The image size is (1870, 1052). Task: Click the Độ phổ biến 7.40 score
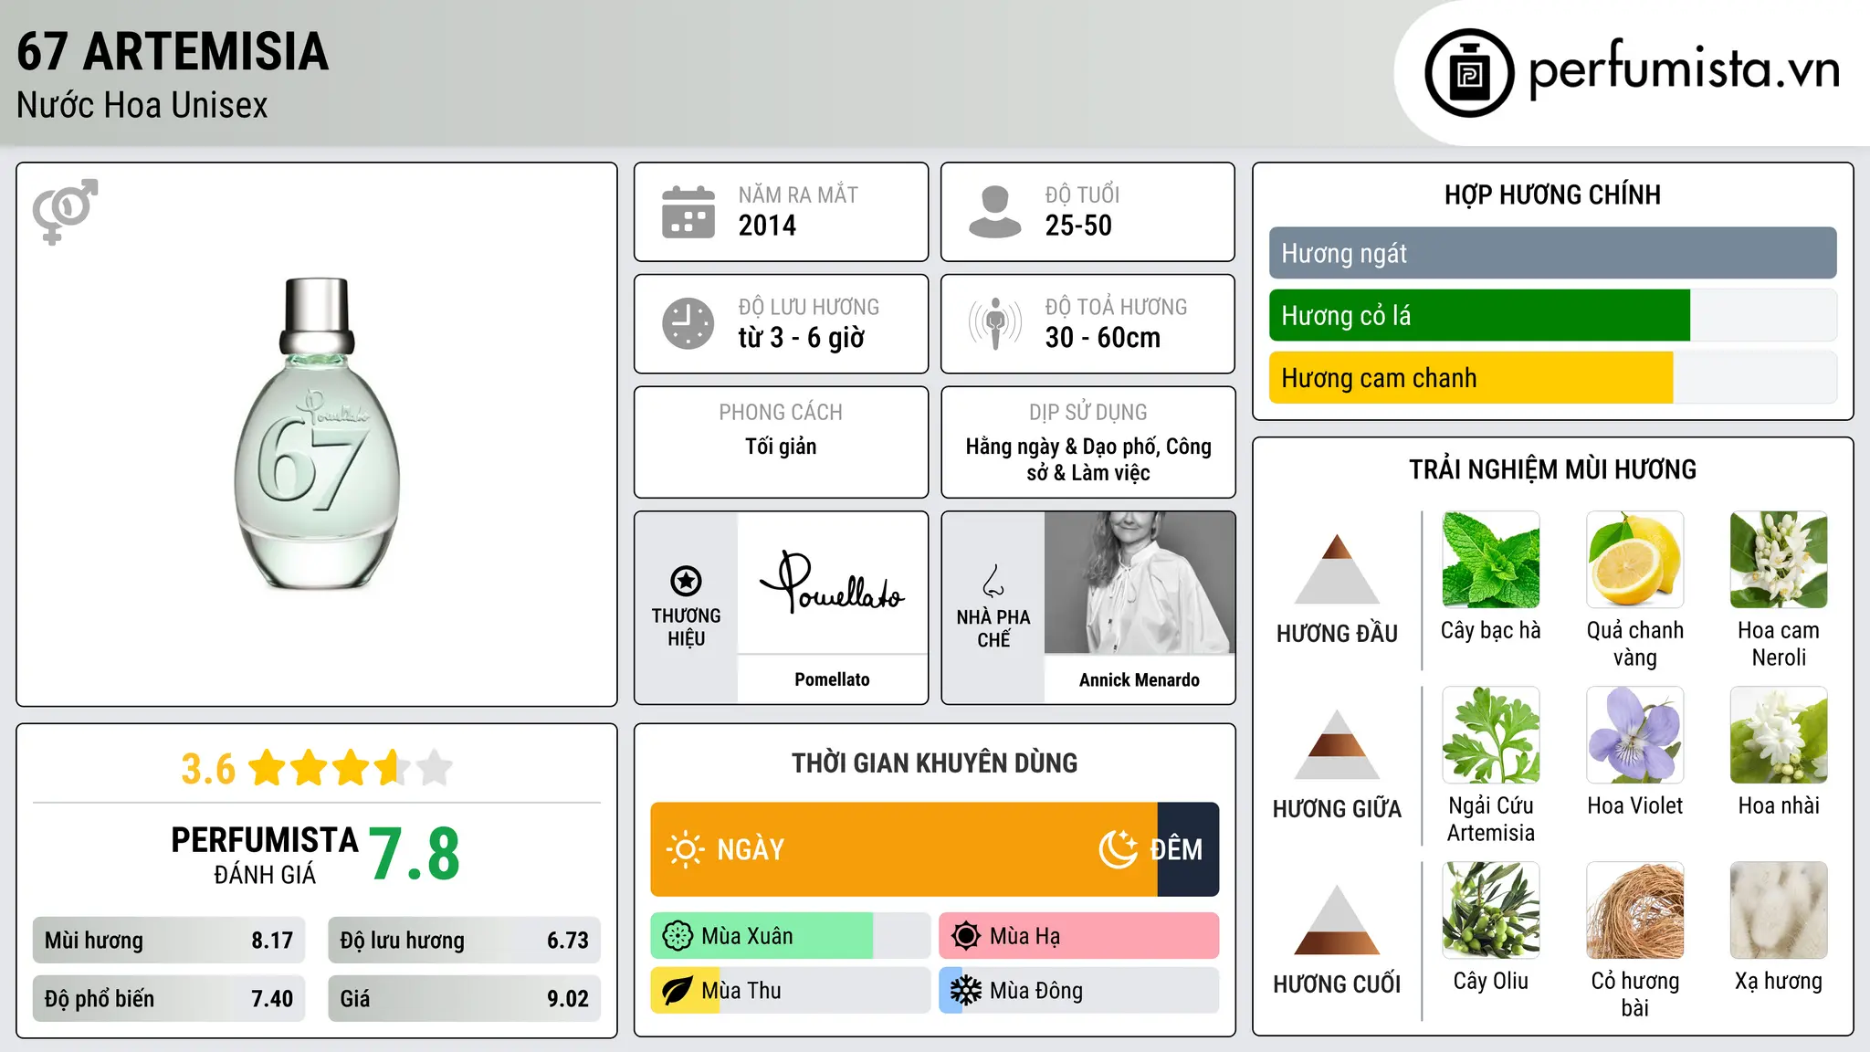(169, 999)
